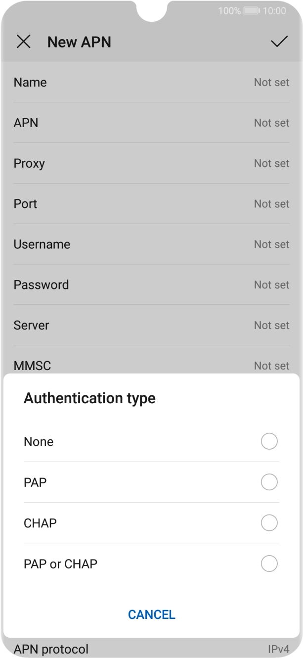Screen dimensions: 303x658
Task: Choose the CHAP radio option
Action: [x=269, y=522]
